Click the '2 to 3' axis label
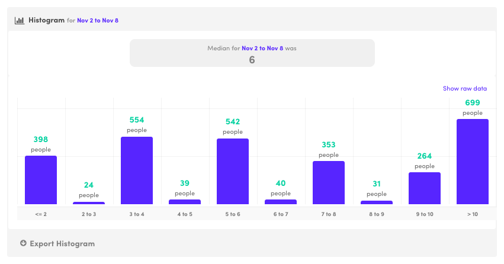Viewport: 504px width, 264px height. (x=89, y=214)
